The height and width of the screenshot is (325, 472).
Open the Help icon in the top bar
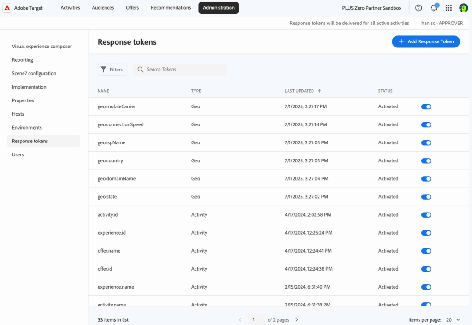418,7
